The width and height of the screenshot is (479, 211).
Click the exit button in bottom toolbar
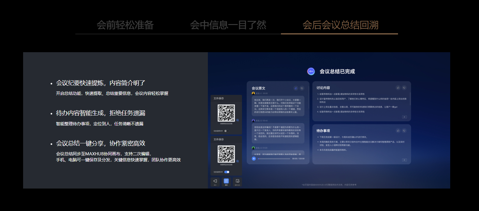215,182
